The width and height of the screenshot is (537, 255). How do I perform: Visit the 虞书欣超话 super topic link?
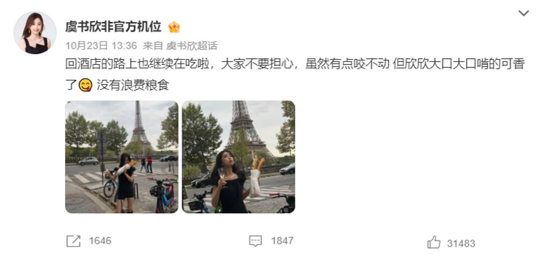coord(192,45)
